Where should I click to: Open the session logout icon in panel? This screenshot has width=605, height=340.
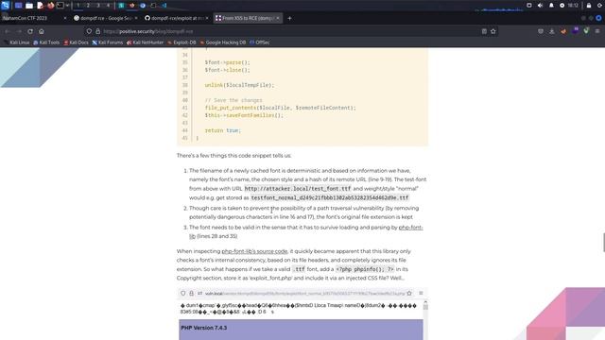pyautogui.click(x=600, y=6)
